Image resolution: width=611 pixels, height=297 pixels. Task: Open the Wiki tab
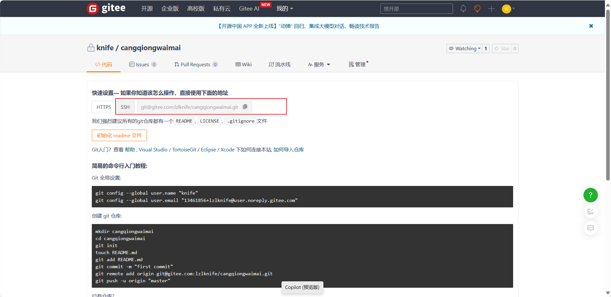(243, 64)
